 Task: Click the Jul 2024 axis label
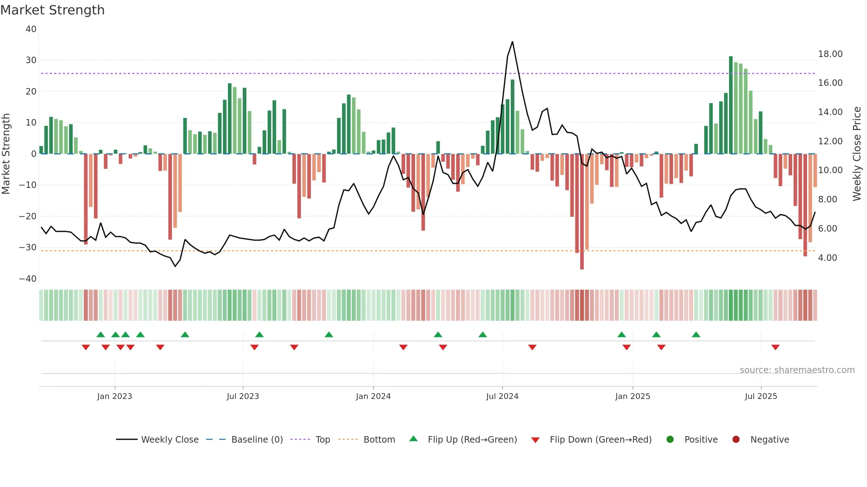pos(502,396)
